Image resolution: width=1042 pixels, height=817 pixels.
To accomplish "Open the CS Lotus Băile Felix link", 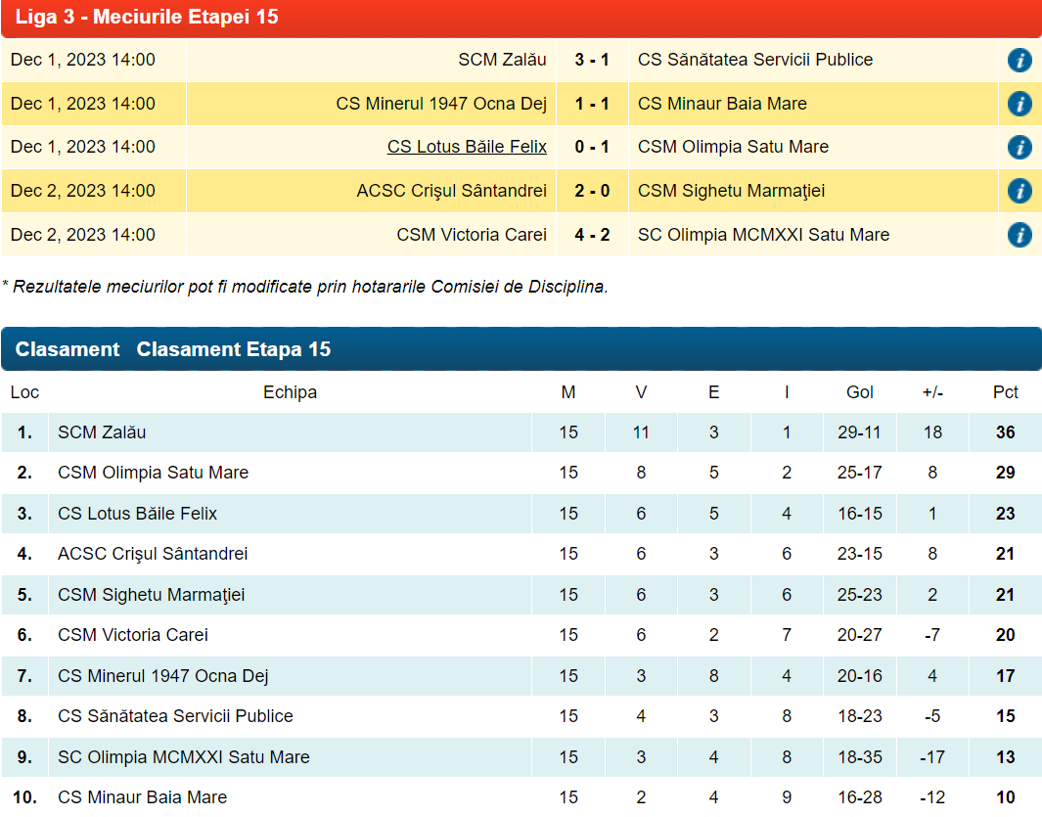I will point(467,147).
